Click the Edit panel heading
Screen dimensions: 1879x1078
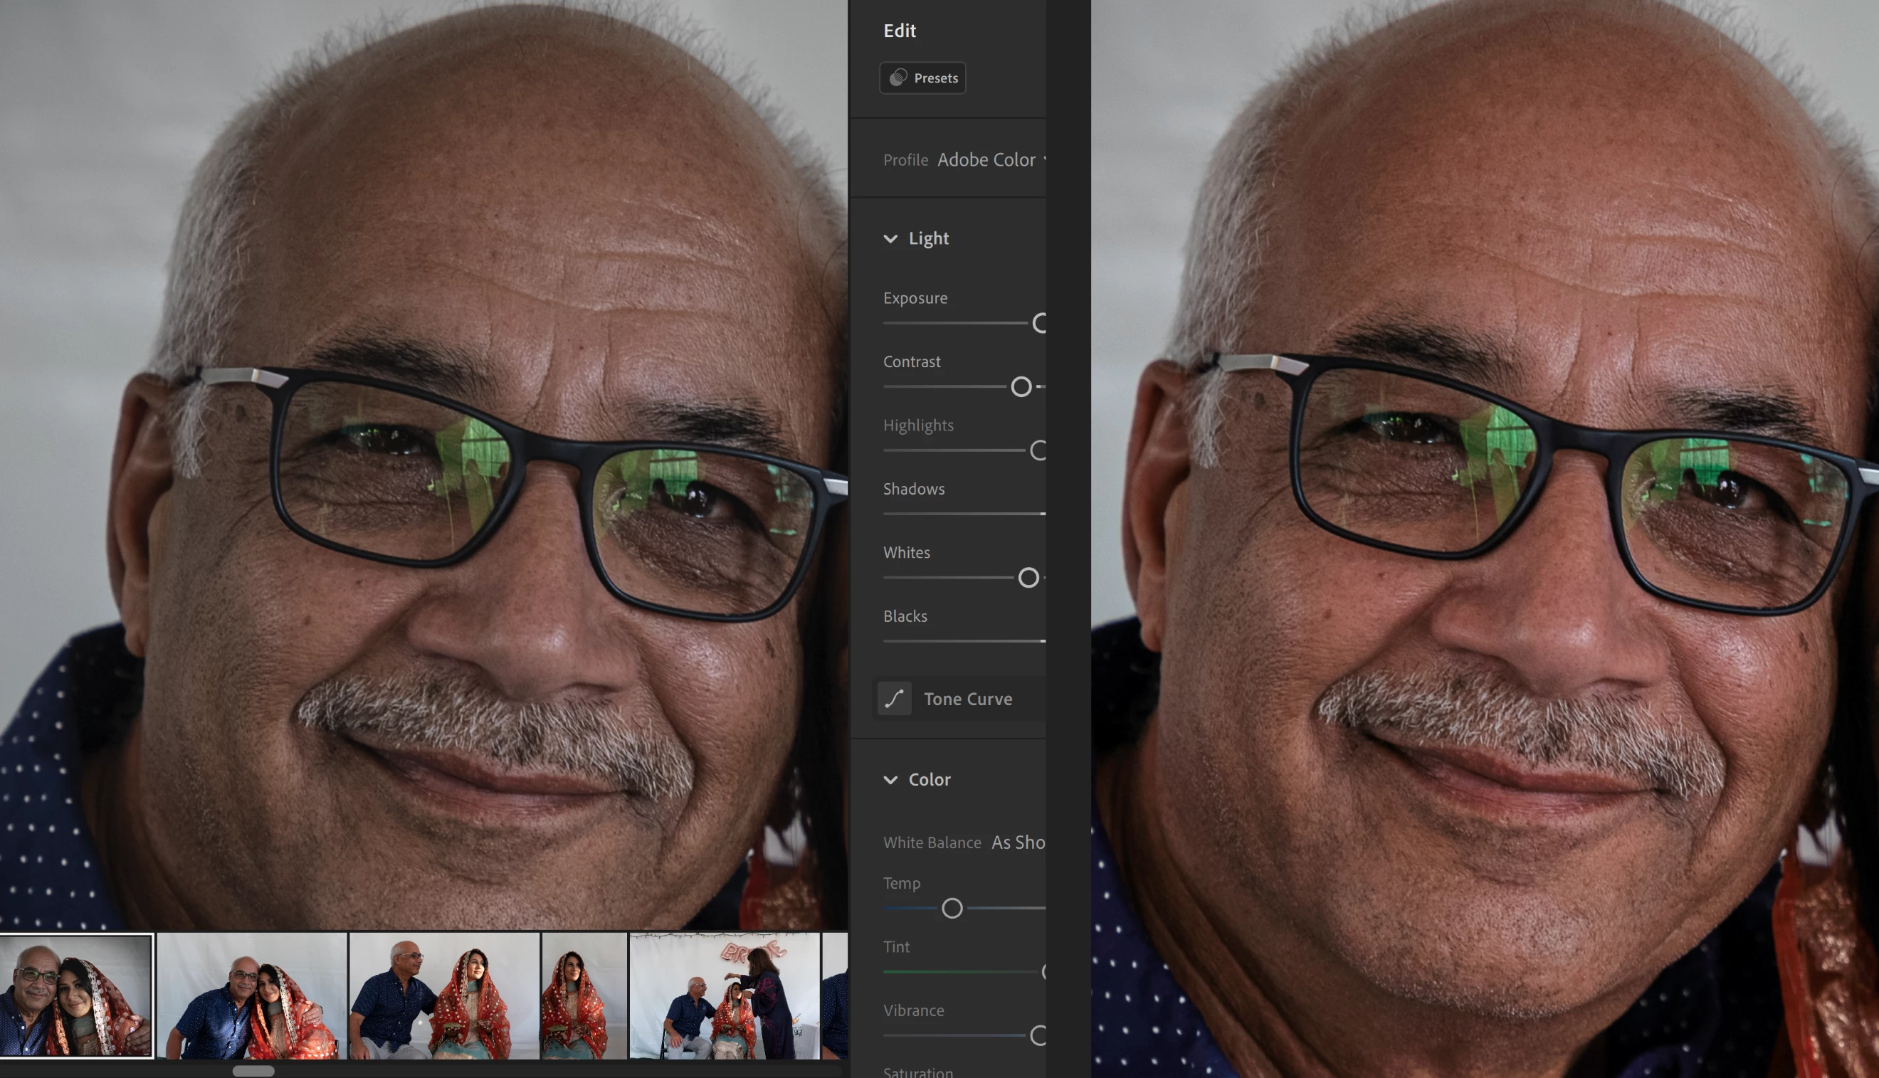point(900,31)
